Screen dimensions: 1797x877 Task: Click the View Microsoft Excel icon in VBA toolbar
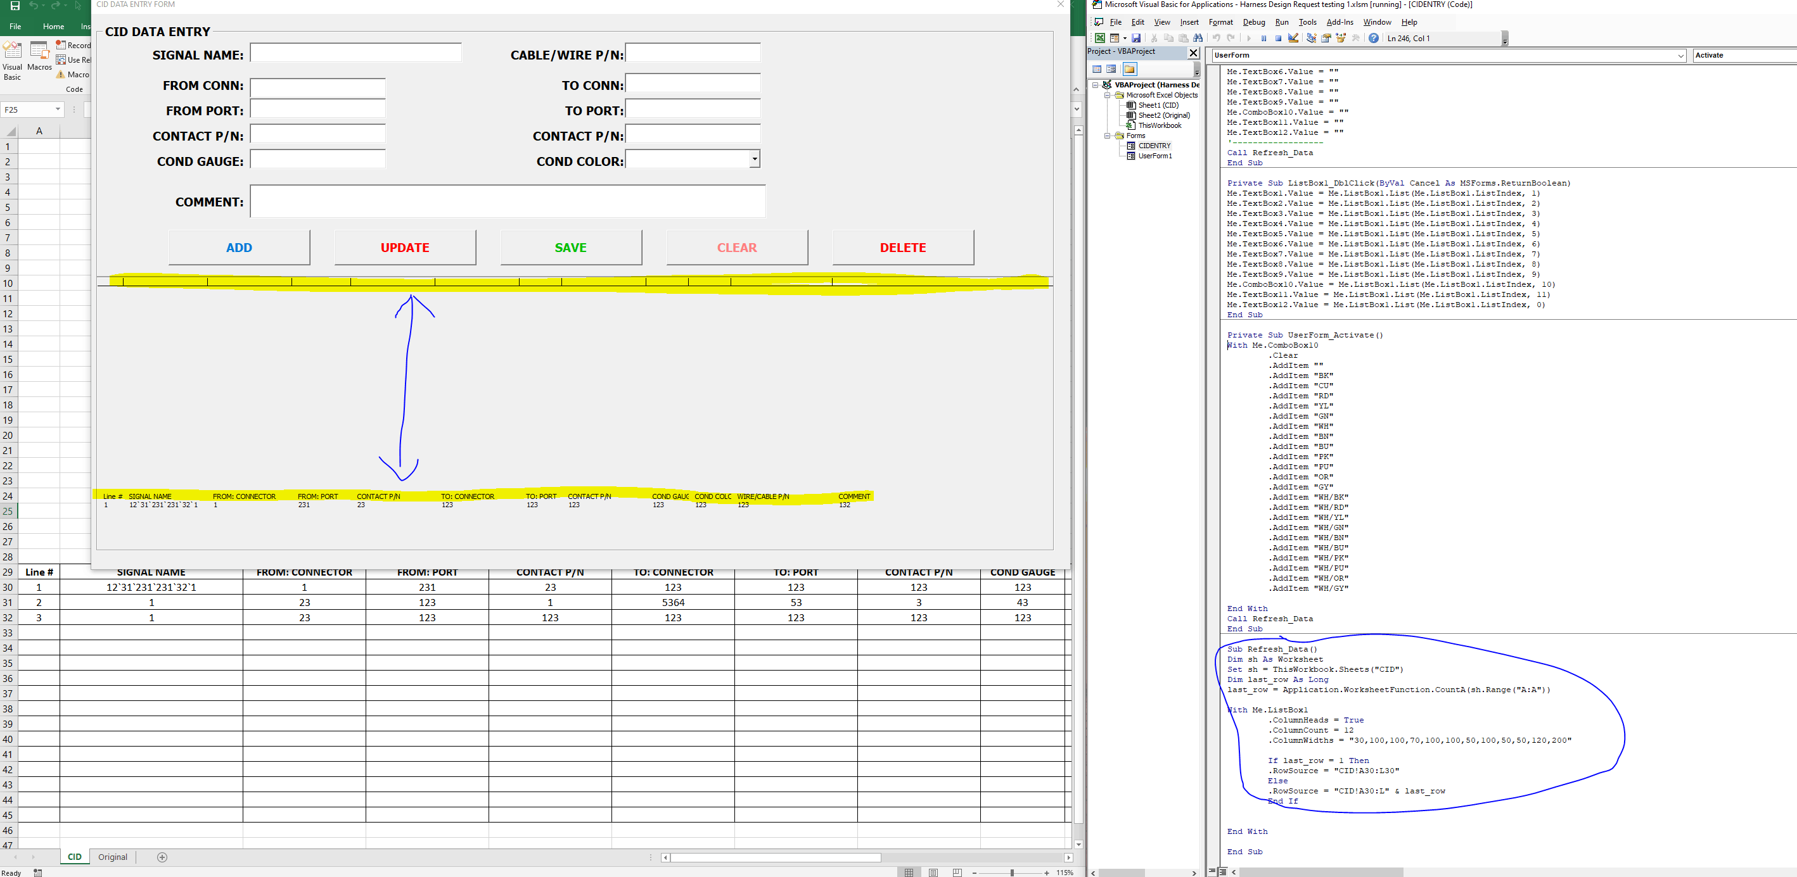[1100, 39]
